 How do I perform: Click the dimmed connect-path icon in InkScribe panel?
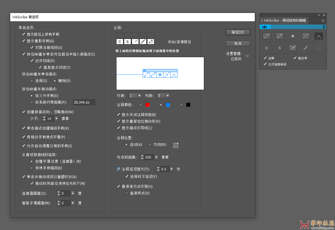pos(319,48)
